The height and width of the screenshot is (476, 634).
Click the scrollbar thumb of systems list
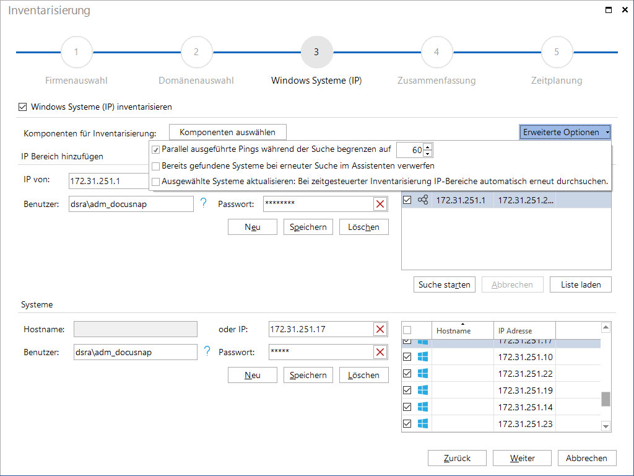click(x=606, y=399)
